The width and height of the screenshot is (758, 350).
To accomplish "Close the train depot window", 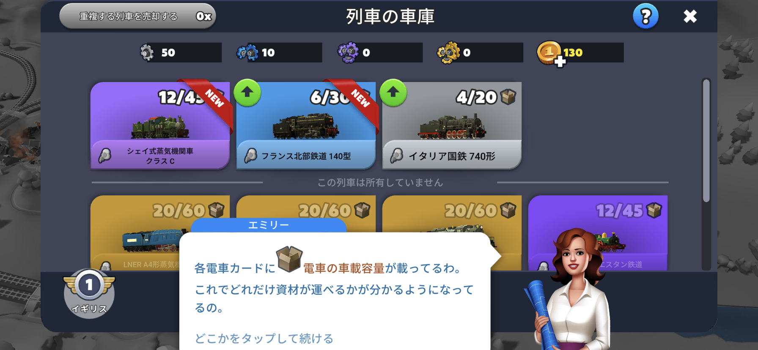I will (690, 16).
